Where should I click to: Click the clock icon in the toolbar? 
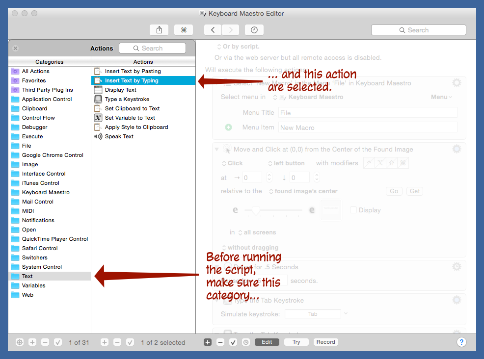(x=254, y=29)
